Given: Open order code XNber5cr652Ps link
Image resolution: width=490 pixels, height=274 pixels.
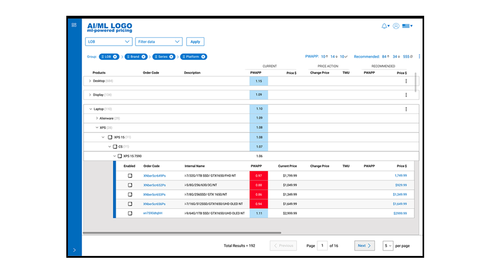Looking at the screenshot, I should (x=155, y=185).
